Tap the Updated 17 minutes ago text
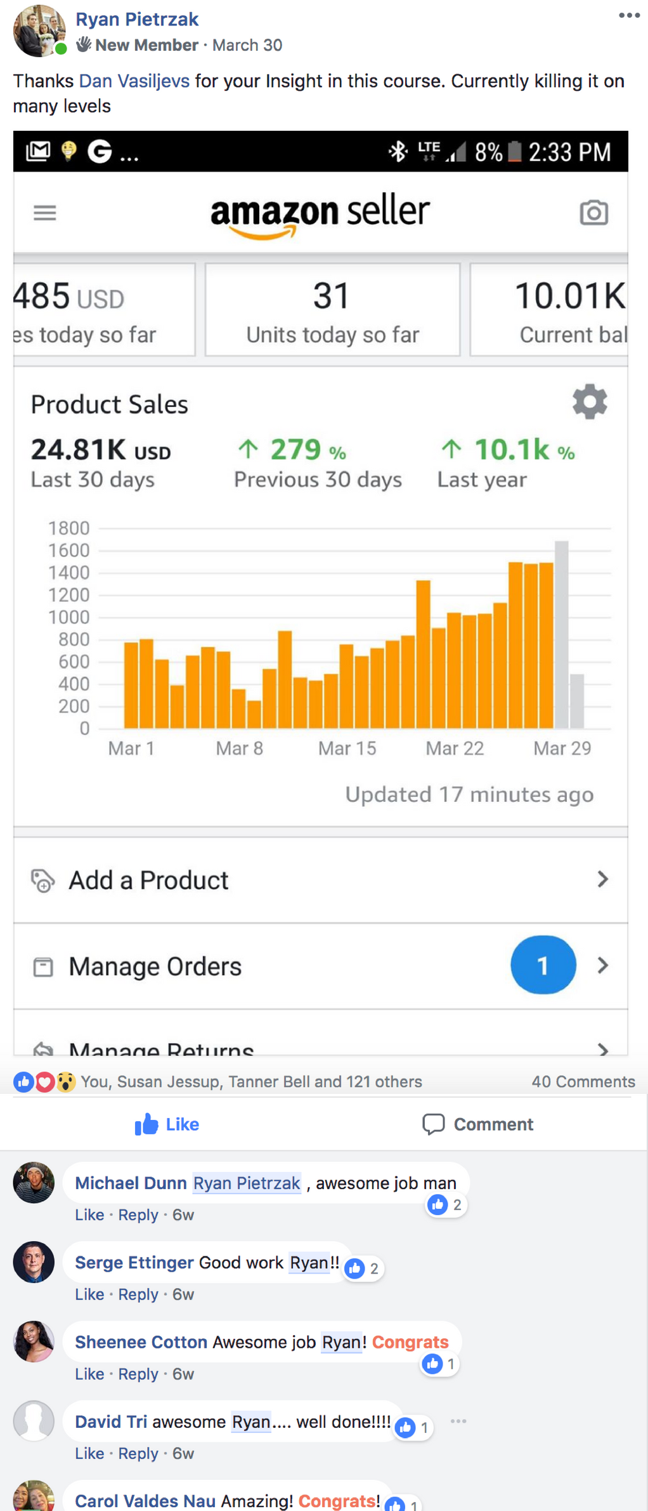Screen dimensions: 648x1511 point(469,794)
